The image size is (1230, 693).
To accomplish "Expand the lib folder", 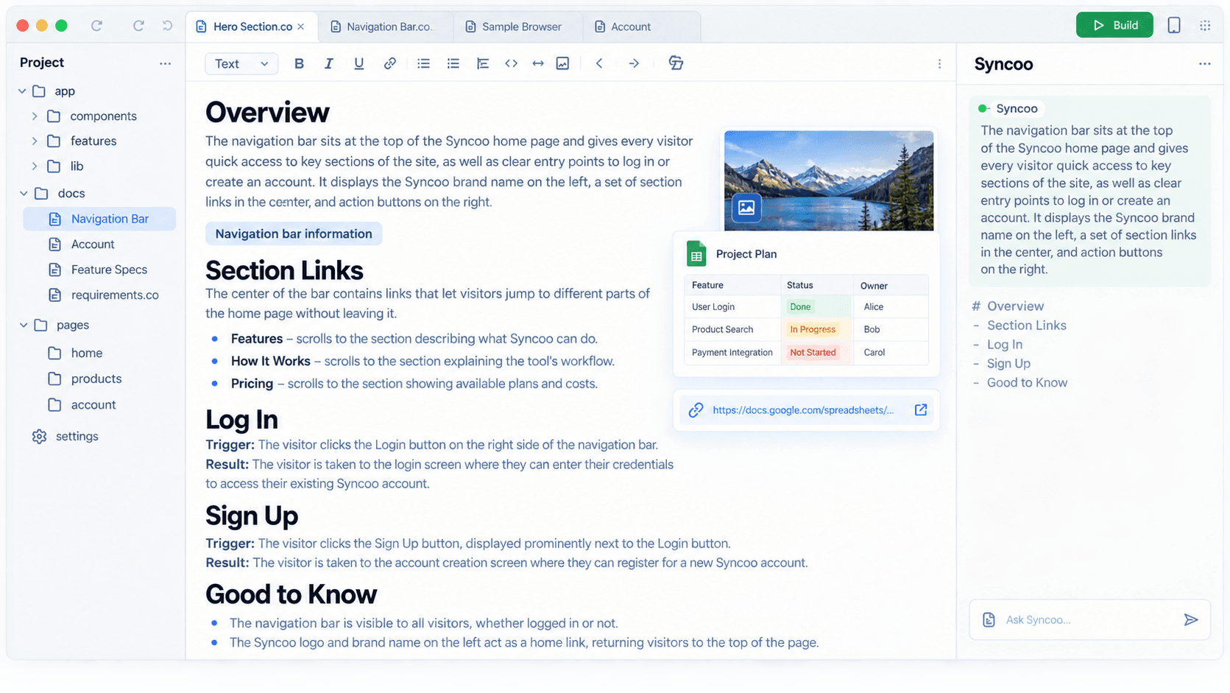I will click(35, 166).
